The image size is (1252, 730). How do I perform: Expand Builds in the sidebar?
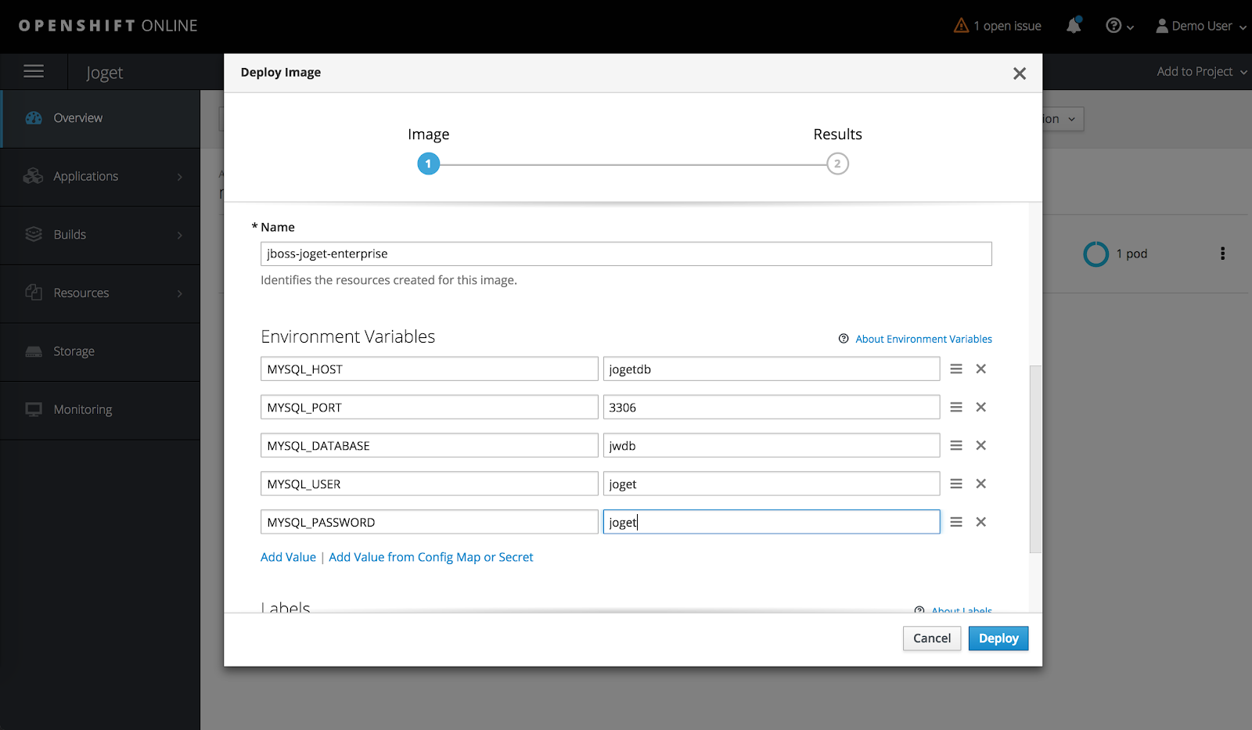click(100, 235)
